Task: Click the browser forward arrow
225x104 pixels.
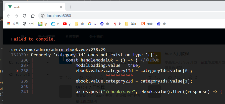Action: point(17,16)
